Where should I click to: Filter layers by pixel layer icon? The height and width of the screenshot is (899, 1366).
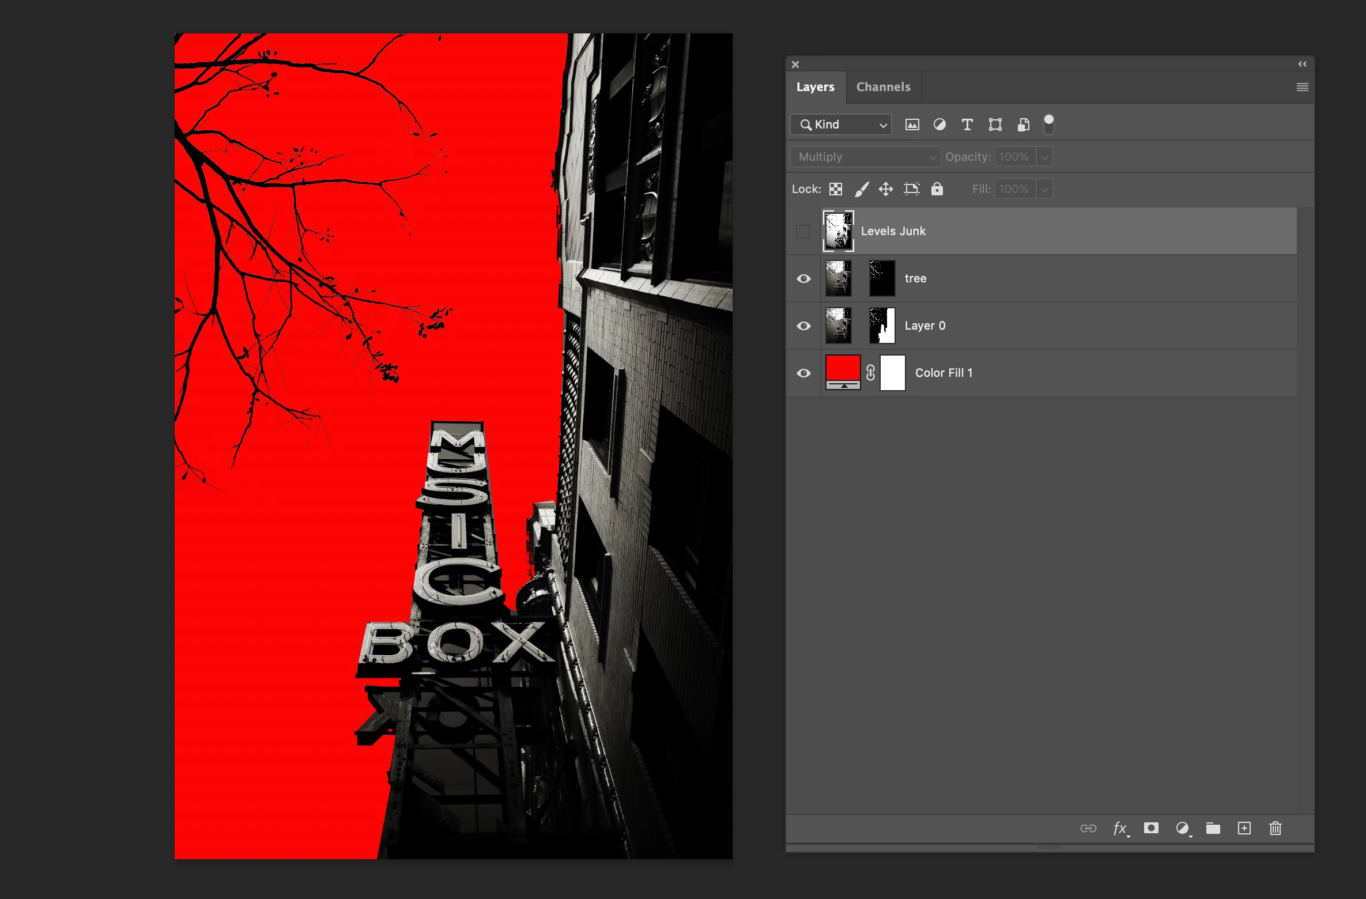pos(912,124)
